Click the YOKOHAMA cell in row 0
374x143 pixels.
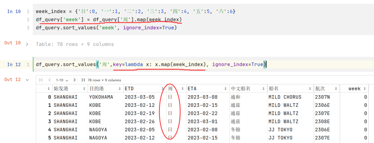[x=101, y=97]
